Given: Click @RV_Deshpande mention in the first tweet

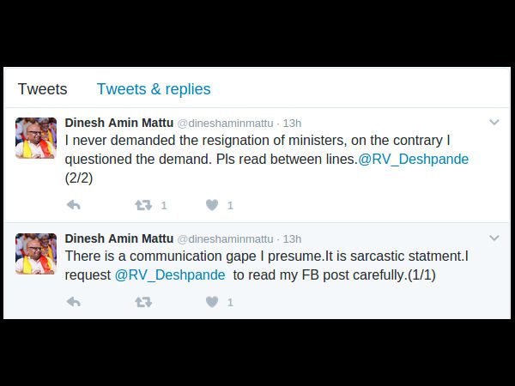Looking at the screenshot, I should 414,160.
